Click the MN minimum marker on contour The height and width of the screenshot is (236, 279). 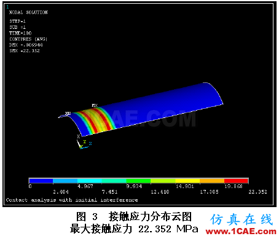point(68,113)
